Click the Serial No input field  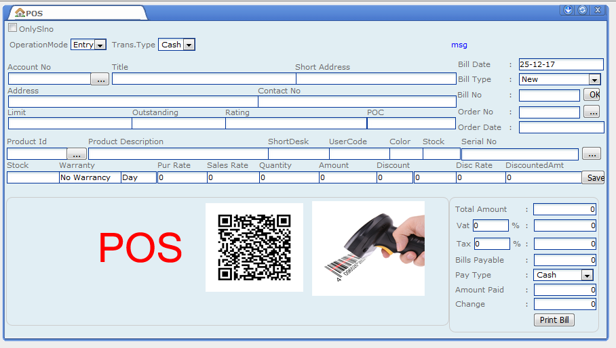click(520, 154)
